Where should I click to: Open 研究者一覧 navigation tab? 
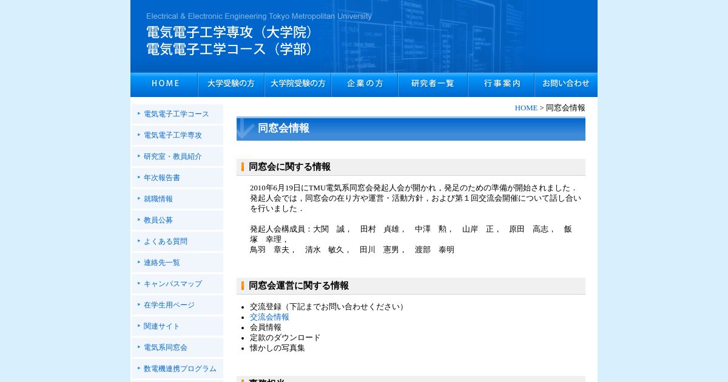tap(433, 85)
